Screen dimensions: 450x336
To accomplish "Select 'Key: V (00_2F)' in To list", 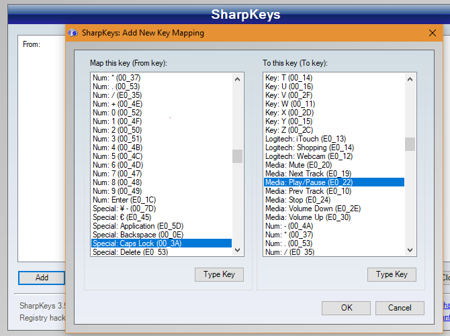I will coord(334,95).
